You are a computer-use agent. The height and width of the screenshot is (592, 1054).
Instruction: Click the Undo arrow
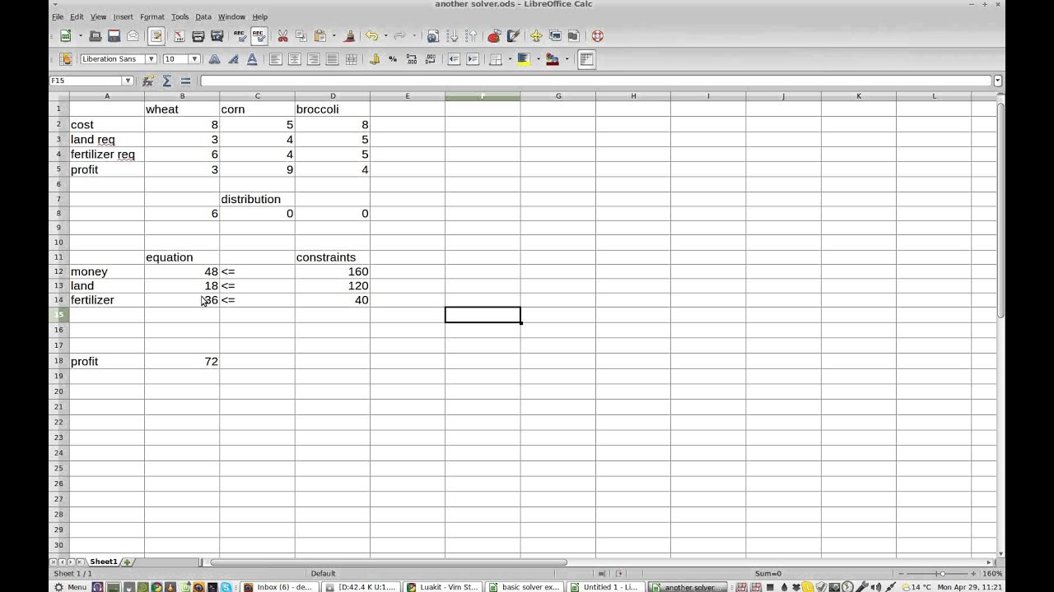tap(371, 36)
